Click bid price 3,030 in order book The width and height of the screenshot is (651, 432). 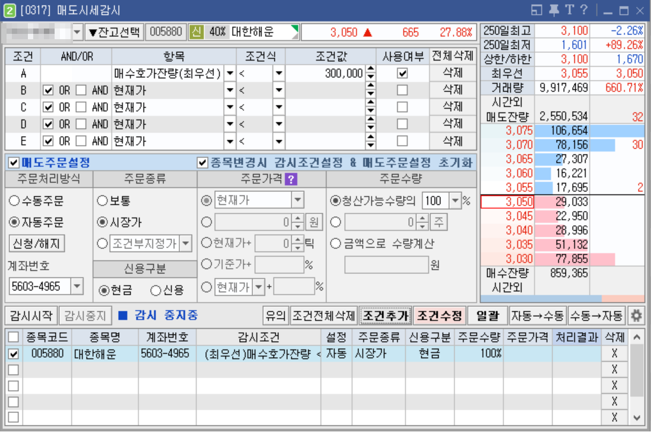click(519, 258)
